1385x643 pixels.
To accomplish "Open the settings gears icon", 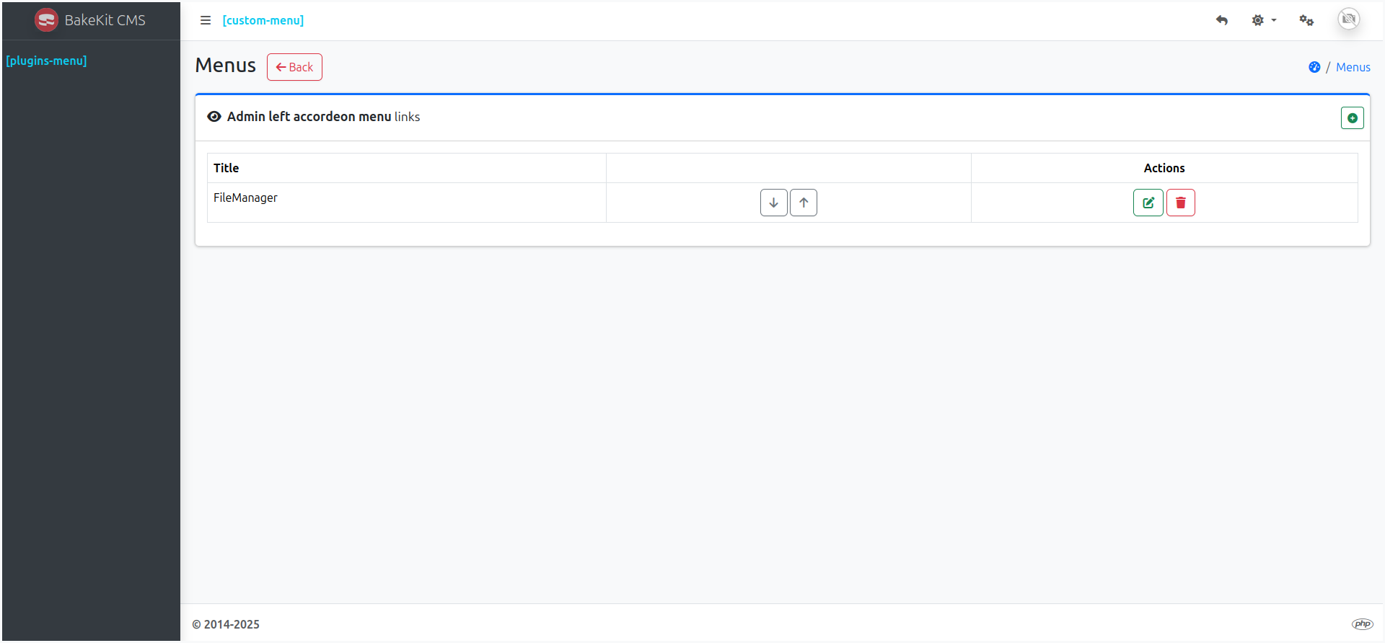I will click(x=1306, y=20).
